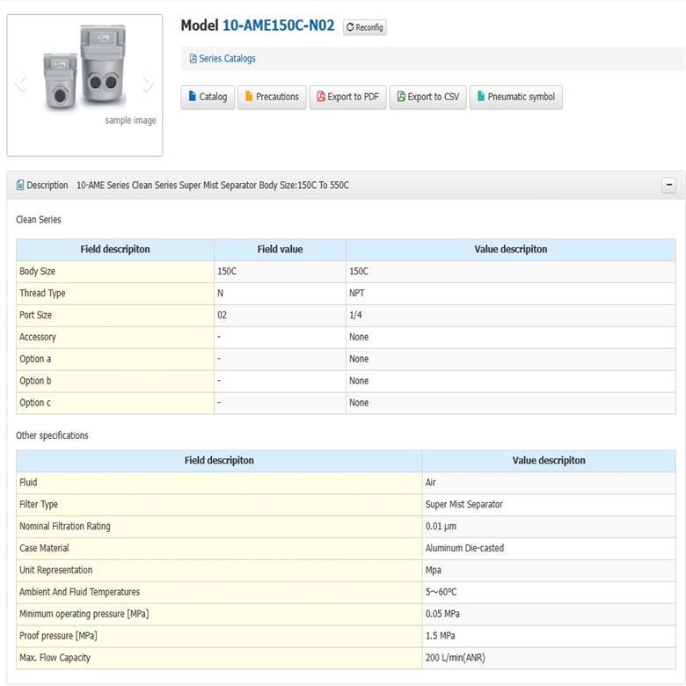Image resolution: width=686 pixels, height=686 pixels.
Task: Click the Max. Flow Capacity label
Action: point(55,658)
